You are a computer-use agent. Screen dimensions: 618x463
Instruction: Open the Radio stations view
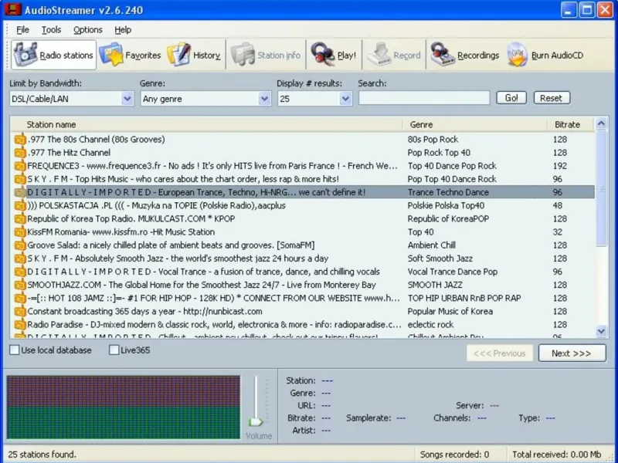[53, 56]
